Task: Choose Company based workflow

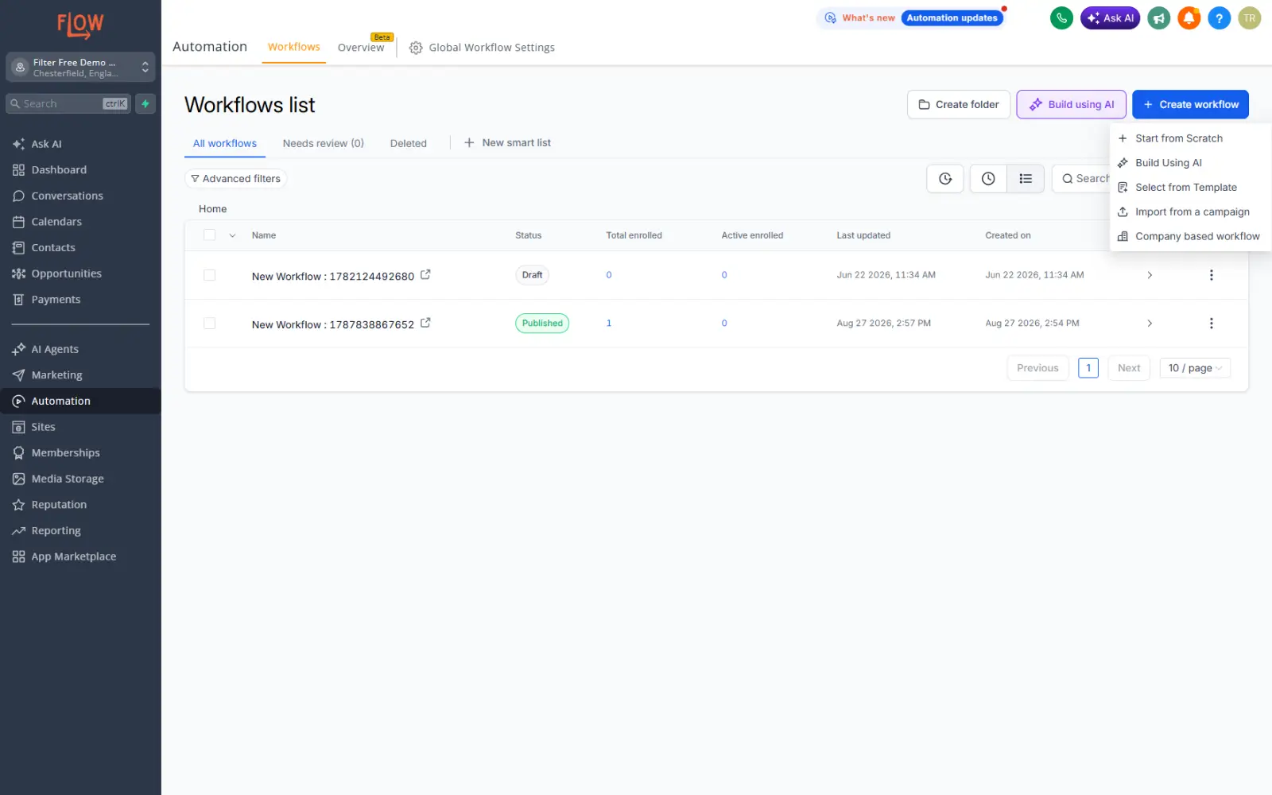Action: (x=1190, y=237)
